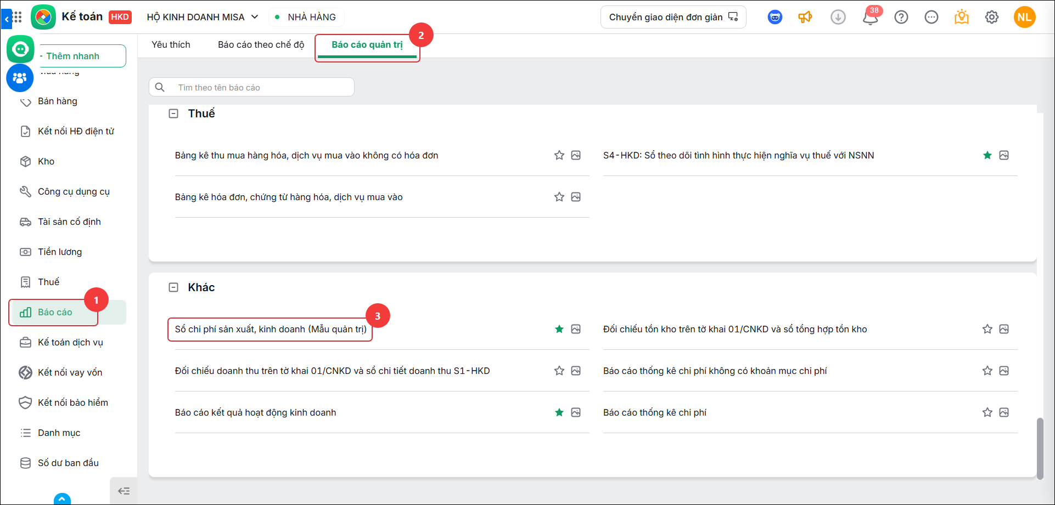Click the help question mark icon
The width and height of the screenshot is (1055, 505).
point(901,18)
